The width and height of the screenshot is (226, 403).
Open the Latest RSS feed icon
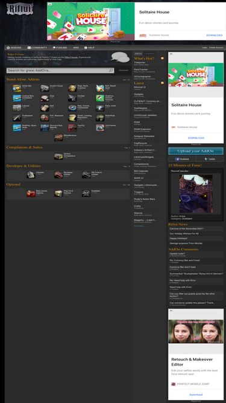(162, 83)
